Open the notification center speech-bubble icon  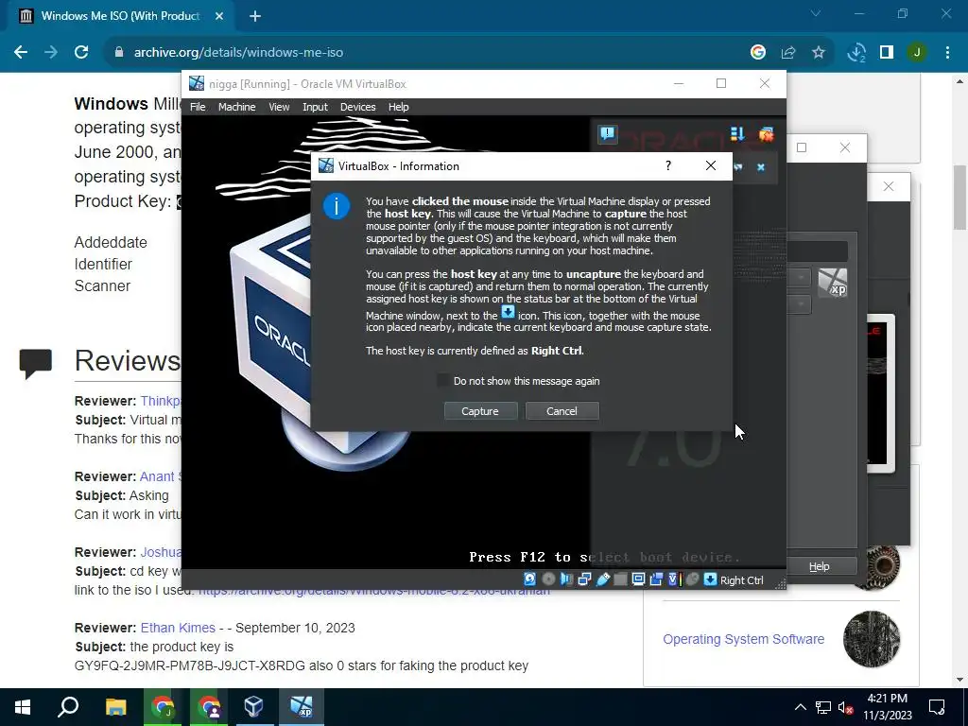tap(608, 133)
